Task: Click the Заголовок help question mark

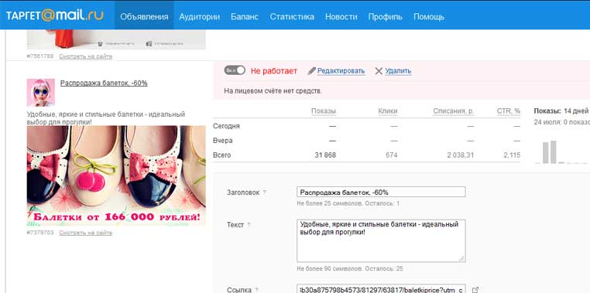Action: (265, 192)
